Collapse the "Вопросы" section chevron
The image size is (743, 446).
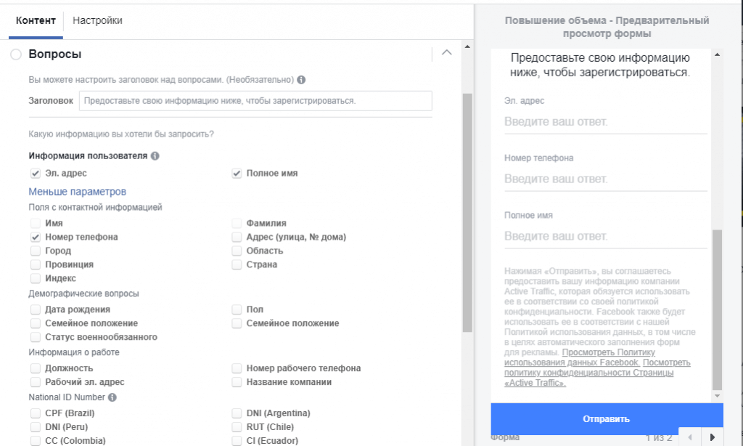[x=446, y=52]
